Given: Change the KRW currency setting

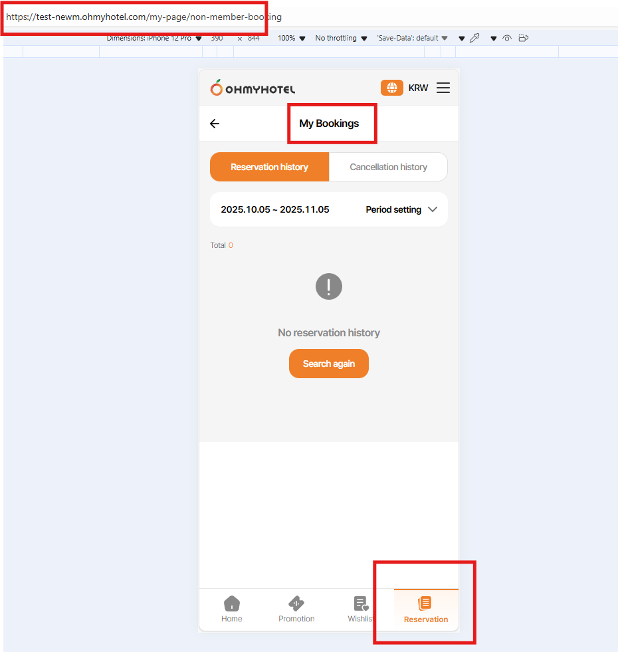Looking at the screenshot, I should point(418,88).
